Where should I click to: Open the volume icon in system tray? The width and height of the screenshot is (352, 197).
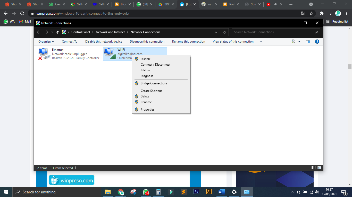[x=316, y=192]
